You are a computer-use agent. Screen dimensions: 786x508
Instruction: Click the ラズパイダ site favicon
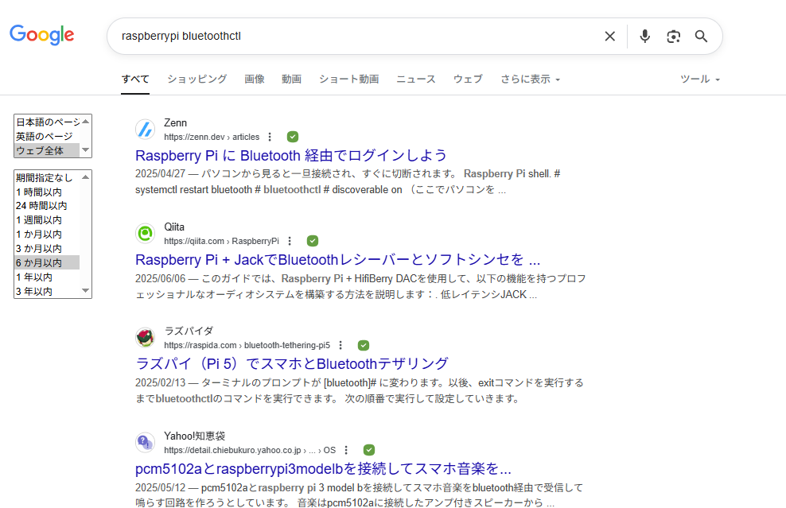pos(146,338)
